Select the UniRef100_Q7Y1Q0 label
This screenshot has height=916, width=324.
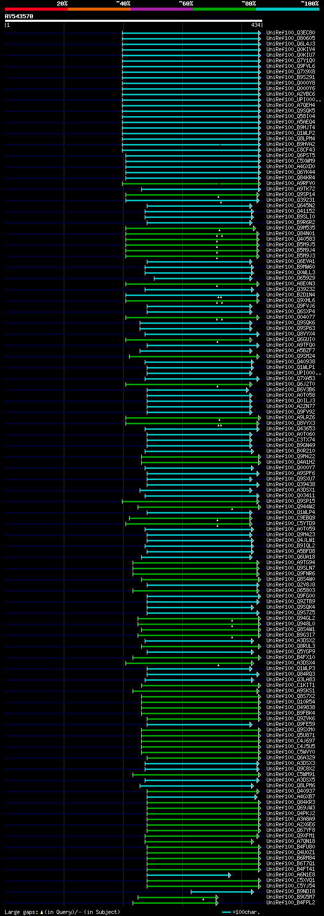[x=291, y=61]
